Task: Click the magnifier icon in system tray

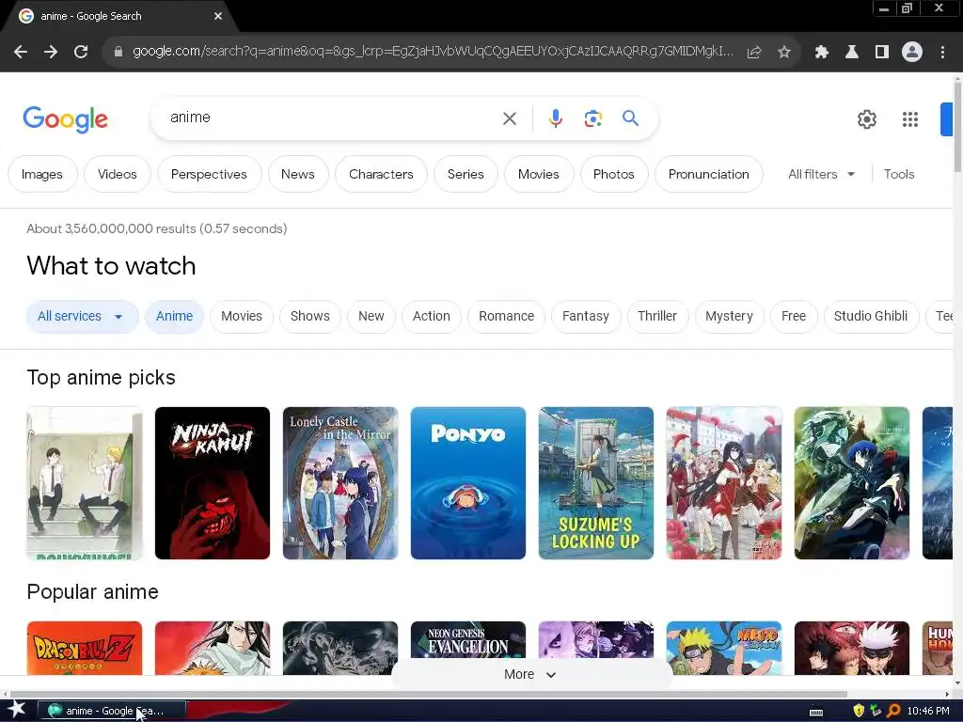Action: (x=893, y=711)
